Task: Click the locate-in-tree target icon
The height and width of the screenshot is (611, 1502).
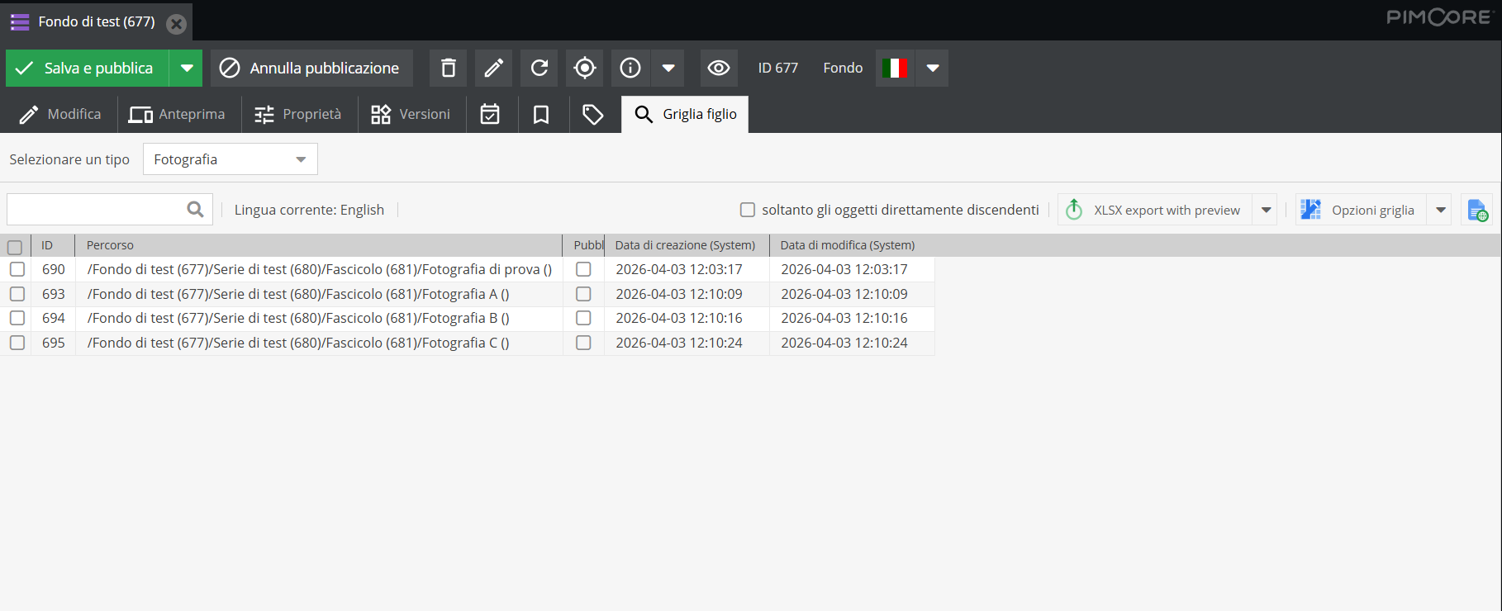Action: pos(584,68)
